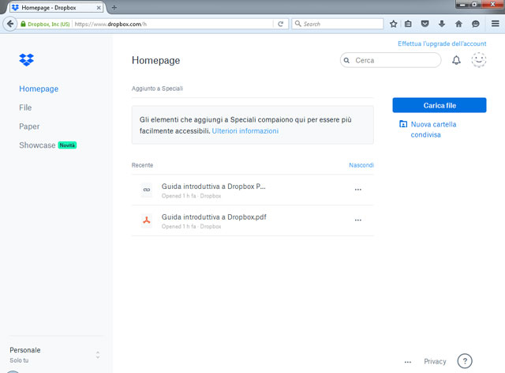Click the Nuova cartella condivisa link
The width and height of the screenshot is (505, 373).
point(433,130)
